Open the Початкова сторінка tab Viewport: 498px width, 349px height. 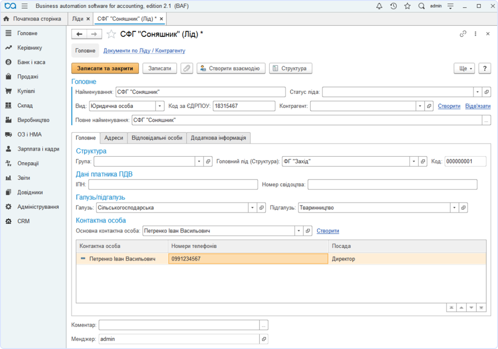pyautogui.click(x=33, y=19)
